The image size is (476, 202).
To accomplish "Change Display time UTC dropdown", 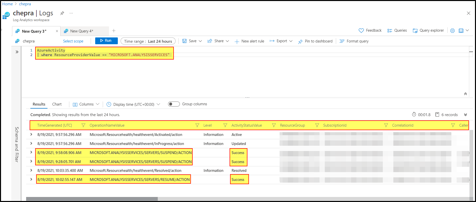I will tap(133, 104).
